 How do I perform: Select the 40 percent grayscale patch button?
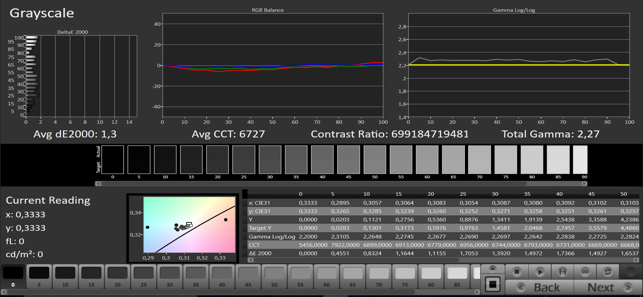point(222,276)
